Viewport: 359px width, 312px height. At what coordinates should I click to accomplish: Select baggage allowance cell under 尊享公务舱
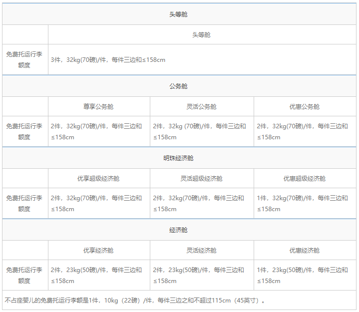[98, 132]
